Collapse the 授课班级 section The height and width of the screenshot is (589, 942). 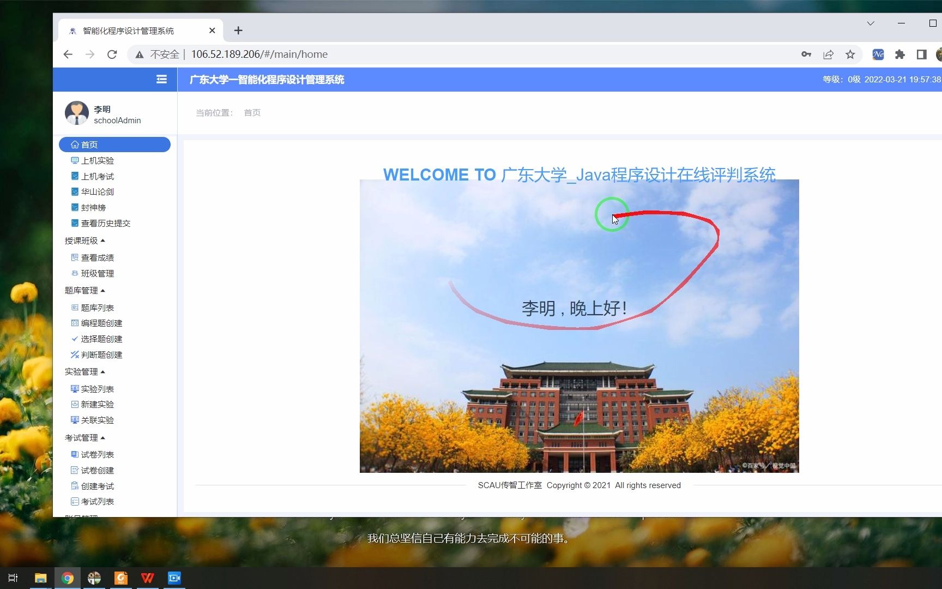pos(85,241)
